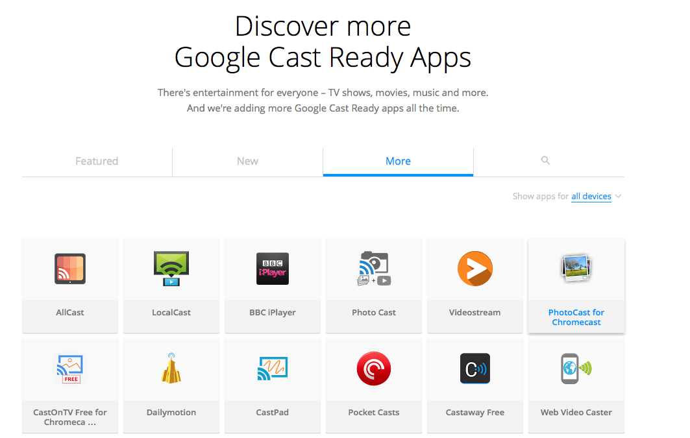Screen dimensions: 690x438
Task: Open the AllCast app icon
Action: 69,268
